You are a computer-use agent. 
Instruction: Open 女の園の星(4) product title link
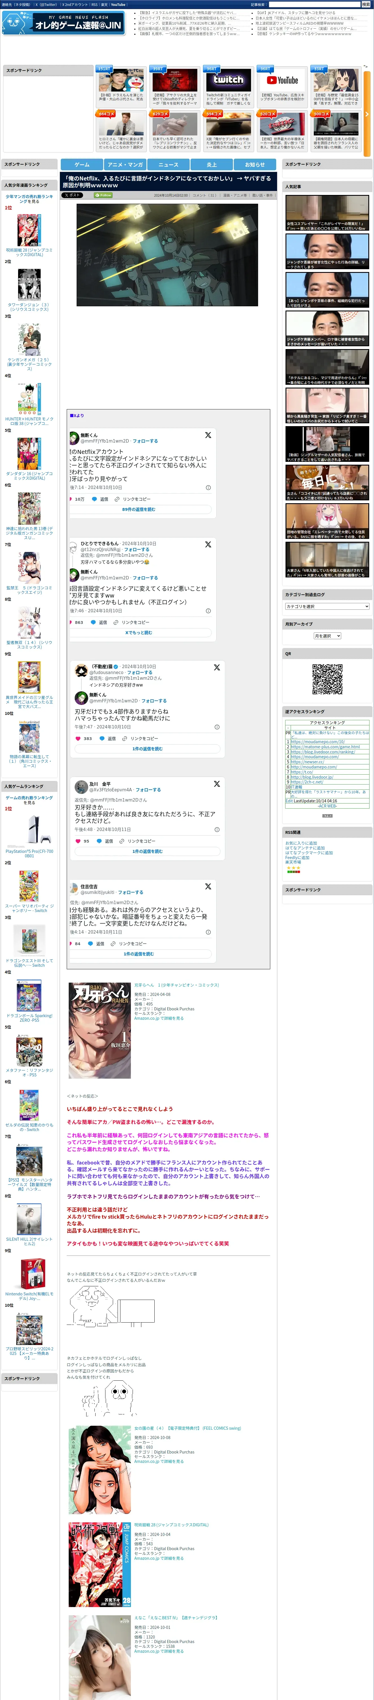click(188, 1428)
